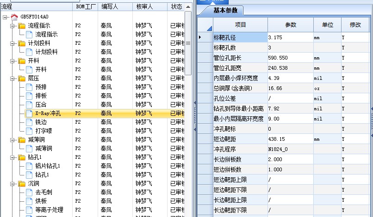
Task: Click the 钻孔到导体最小距离 value 7.92
Action: coord(291,109)
